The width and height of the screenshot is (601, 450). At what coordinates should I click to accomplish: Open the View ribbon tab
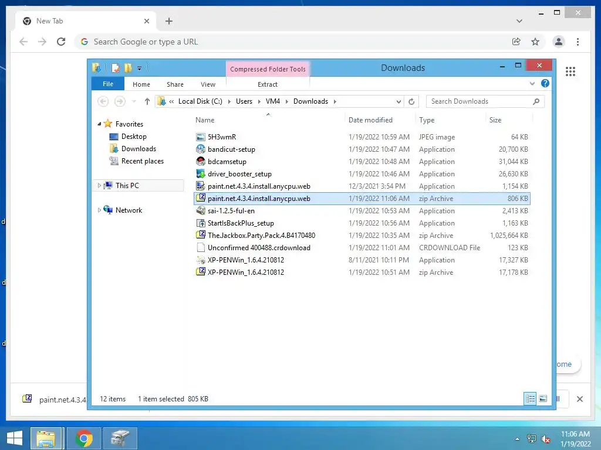pos(208,84)
